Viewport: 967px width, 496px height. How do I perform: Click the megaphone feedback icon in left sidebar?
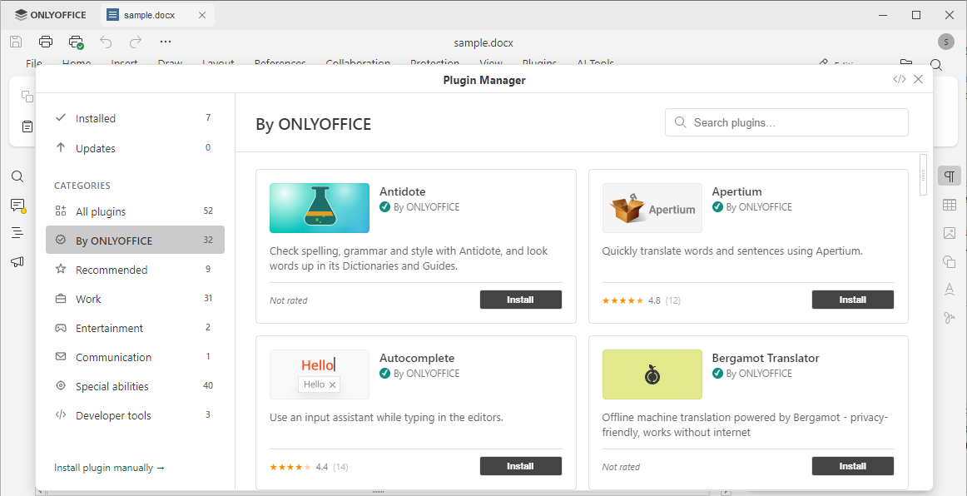[17, 261]
